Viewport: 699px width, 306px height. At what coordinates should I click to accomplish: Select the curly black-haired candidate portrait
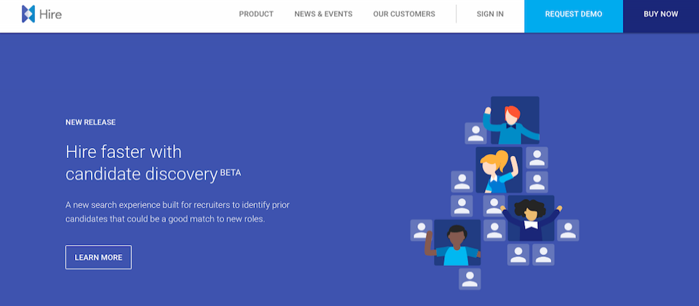[x=531, y=218]
